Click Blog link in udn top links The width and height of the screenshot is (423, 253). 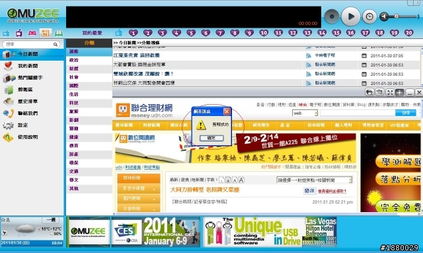pos(362,105)
